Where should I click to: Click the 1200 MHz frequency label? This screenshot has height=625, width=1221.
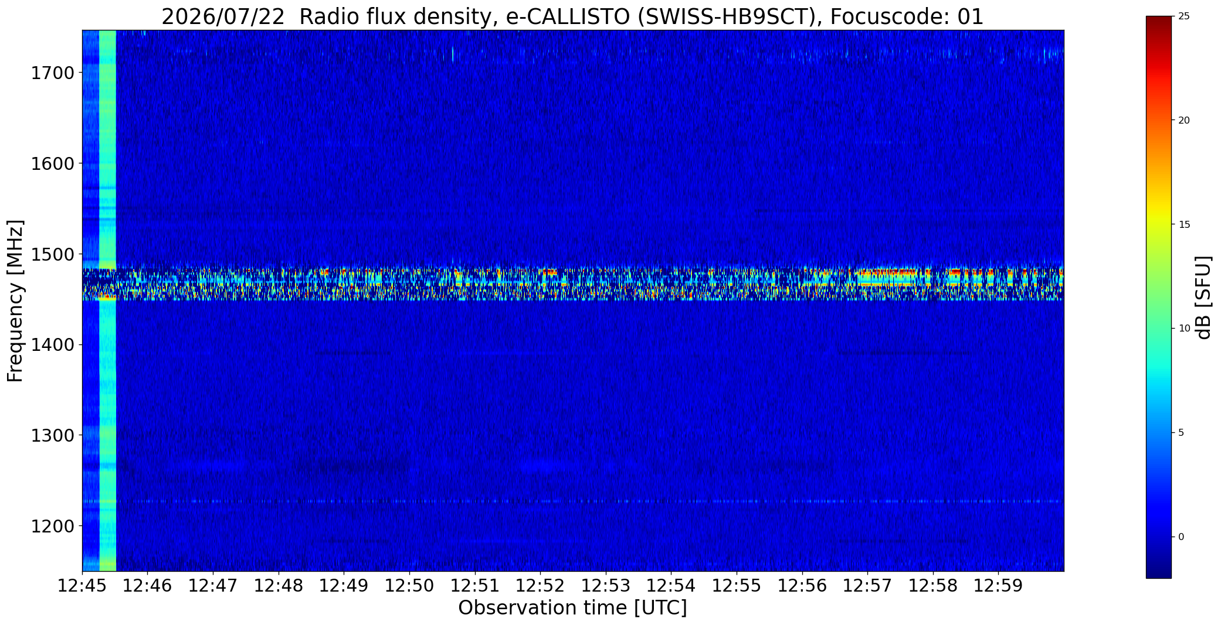[53, 526]
